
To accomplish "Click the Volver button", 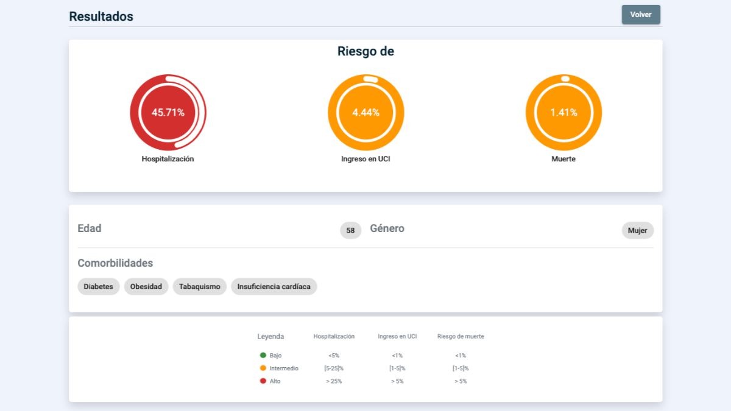I will (640, 15).
